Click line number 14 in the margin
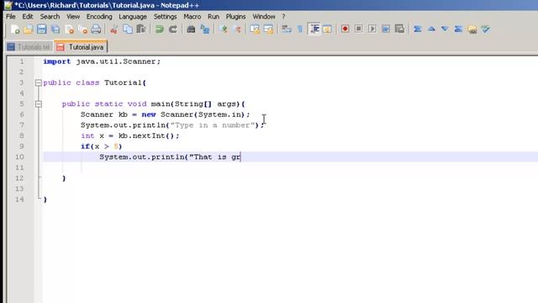This screenshot has height=303, width=538. (19, 199)
